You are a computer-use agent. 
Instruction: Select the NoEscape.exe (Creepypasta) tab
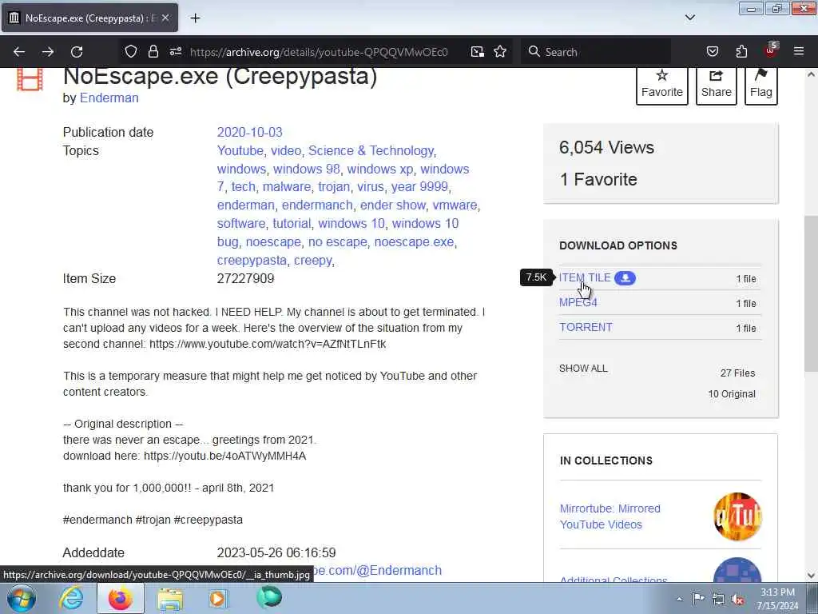click(x=89, y=18)
